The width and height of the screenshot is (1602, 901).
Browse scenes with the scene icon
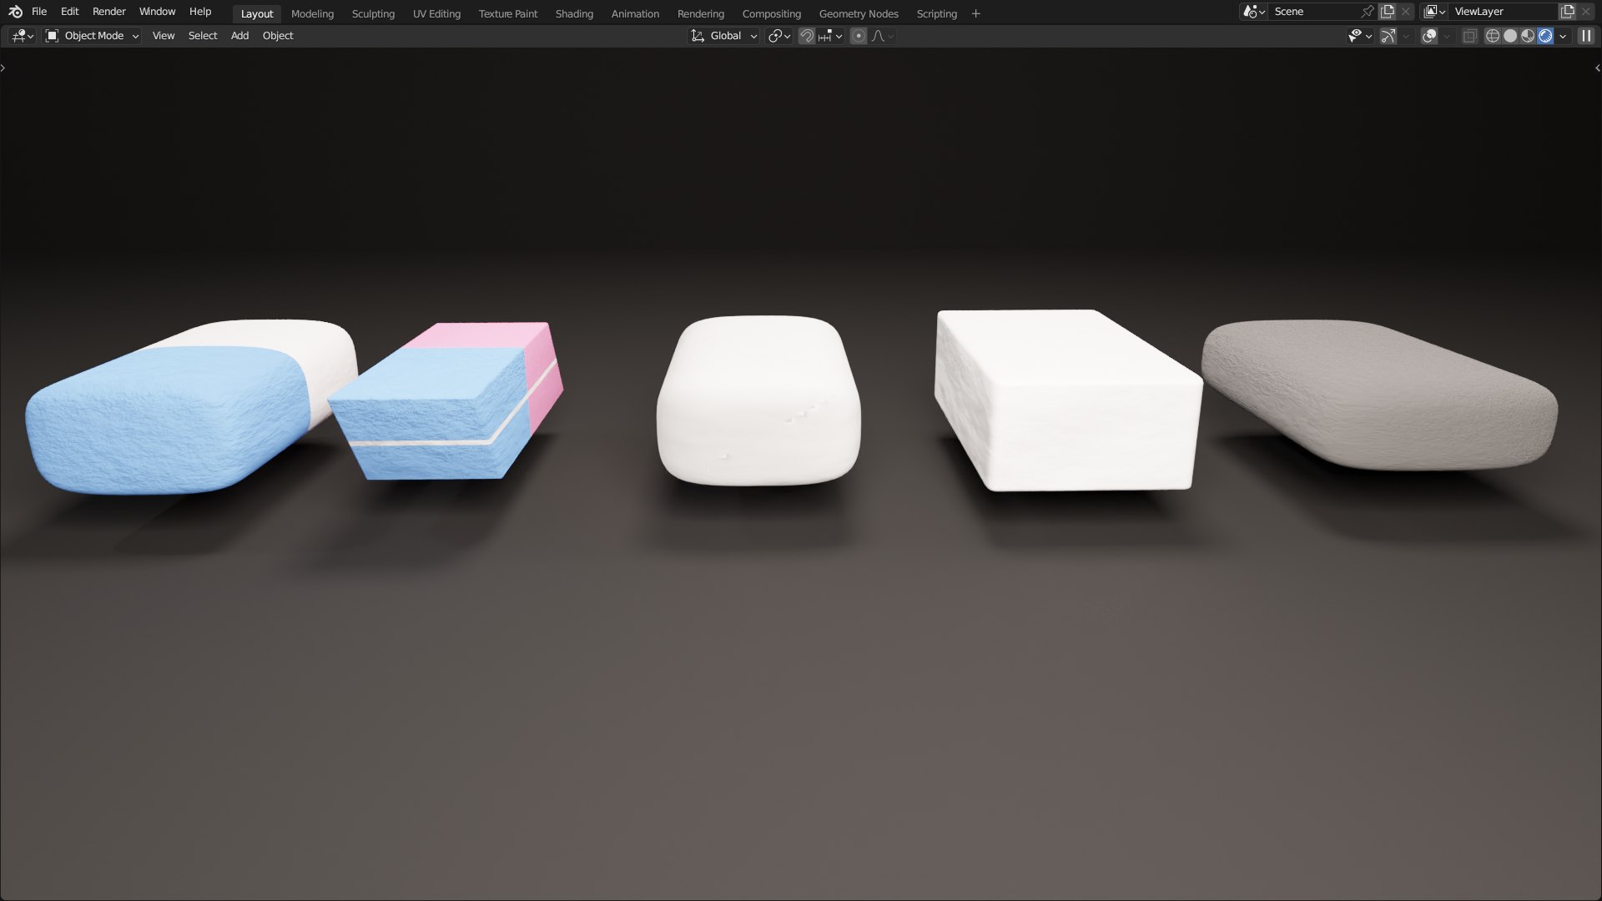point(1253,12)
